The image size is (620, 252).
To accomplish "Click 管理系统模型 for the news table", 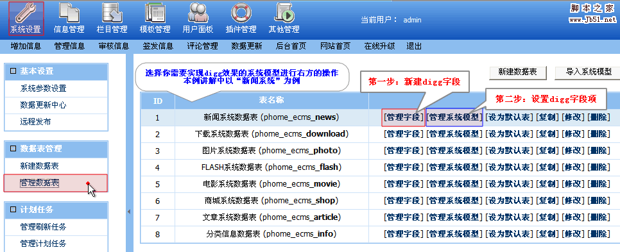I will [x=454, y=117].
